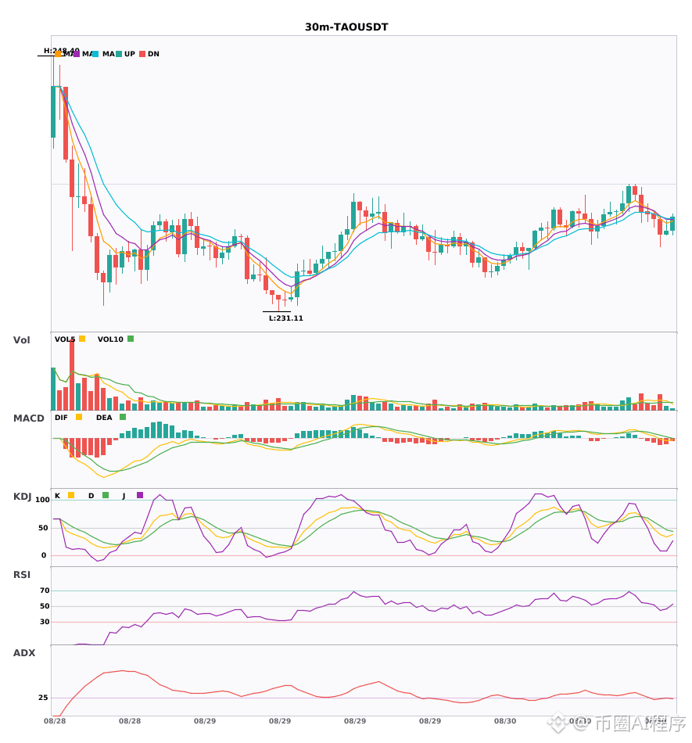Click the ADX panel label

pos(24,653)
